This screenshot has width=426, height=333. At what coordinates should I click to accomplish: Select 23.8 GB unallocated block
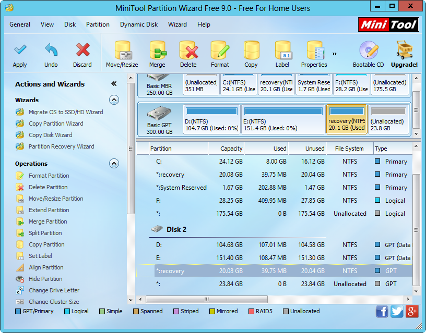pos(388,119)
